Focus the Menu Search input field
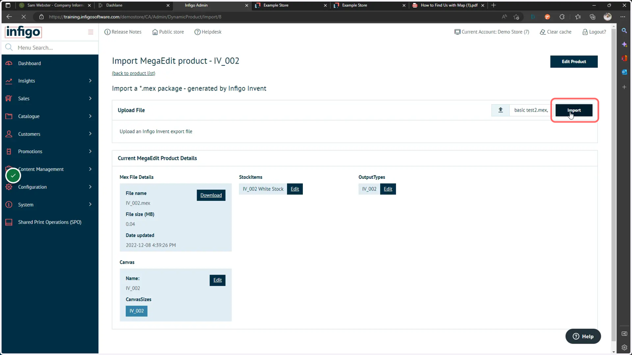 (50, 47)
